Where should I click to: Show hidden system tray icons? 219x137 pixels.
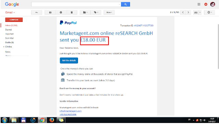(x=194, y=120)
